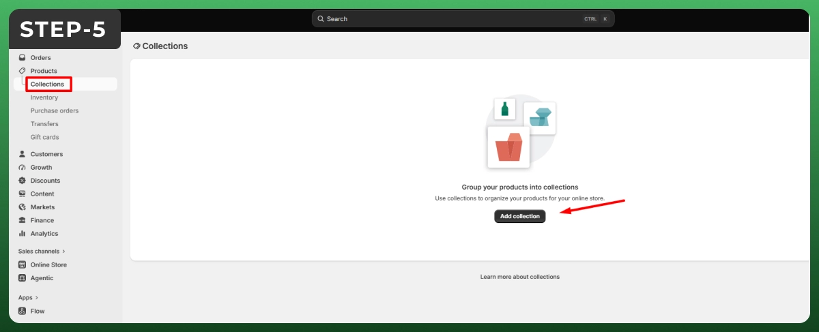The image size is (819, 332).
Task: Open Customers from the sidebar
Action: pos(46,154)
